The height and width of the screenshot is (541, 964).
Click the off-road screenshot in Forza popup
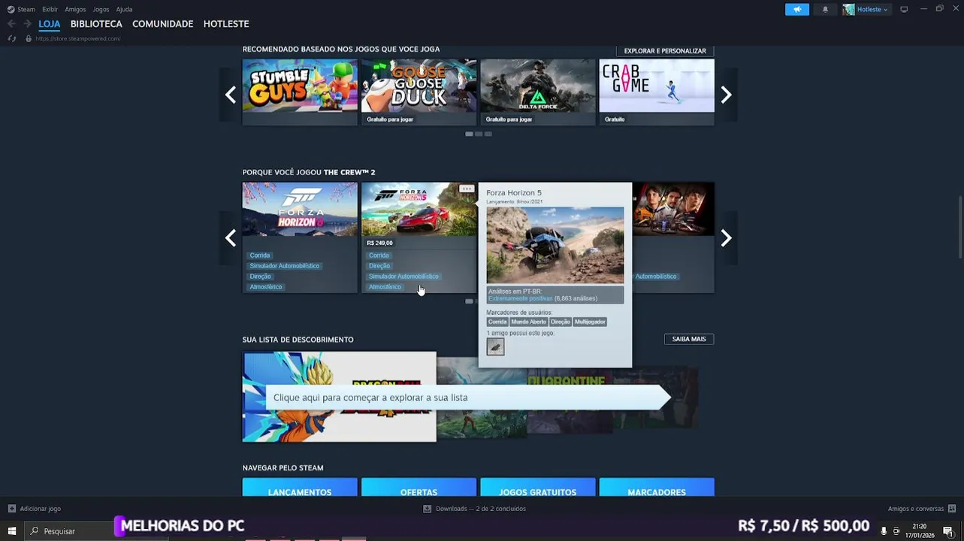[555, 245]
